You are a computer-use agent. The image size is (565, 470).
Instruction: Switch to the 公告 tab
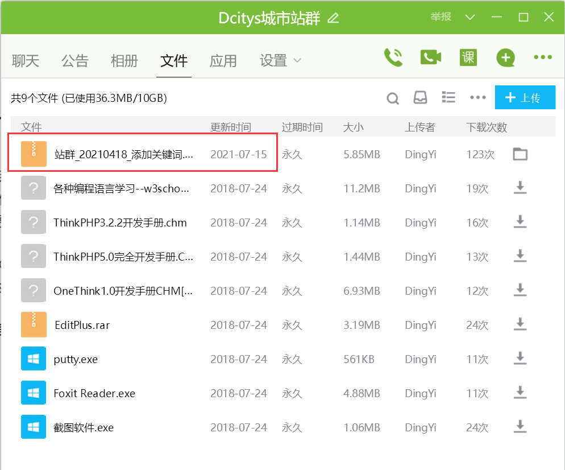point(75,60)
